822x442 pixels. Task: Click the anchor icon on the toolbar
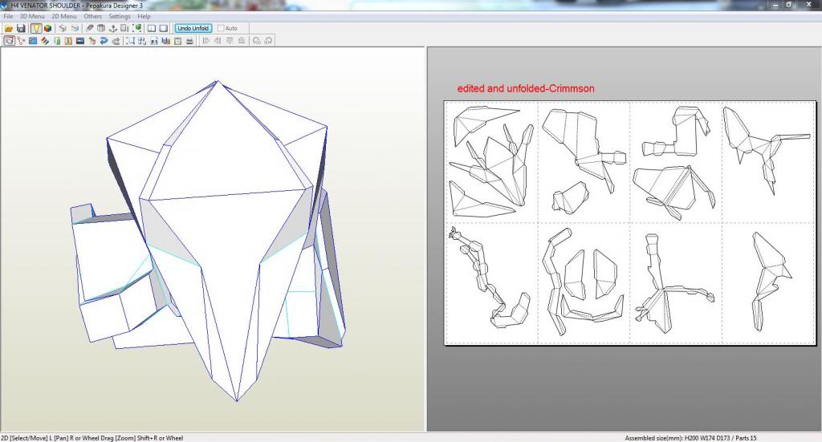(x=112, y=28)
